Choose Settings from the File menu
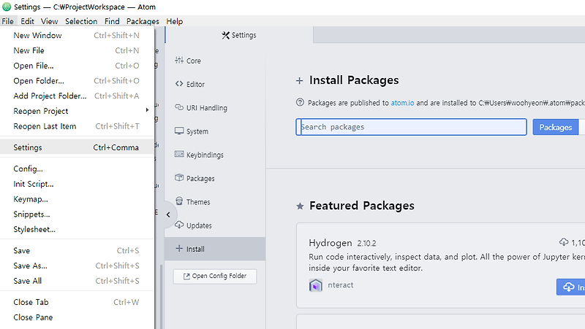Viewport: 585px width, 329px height. pos(28,147)
